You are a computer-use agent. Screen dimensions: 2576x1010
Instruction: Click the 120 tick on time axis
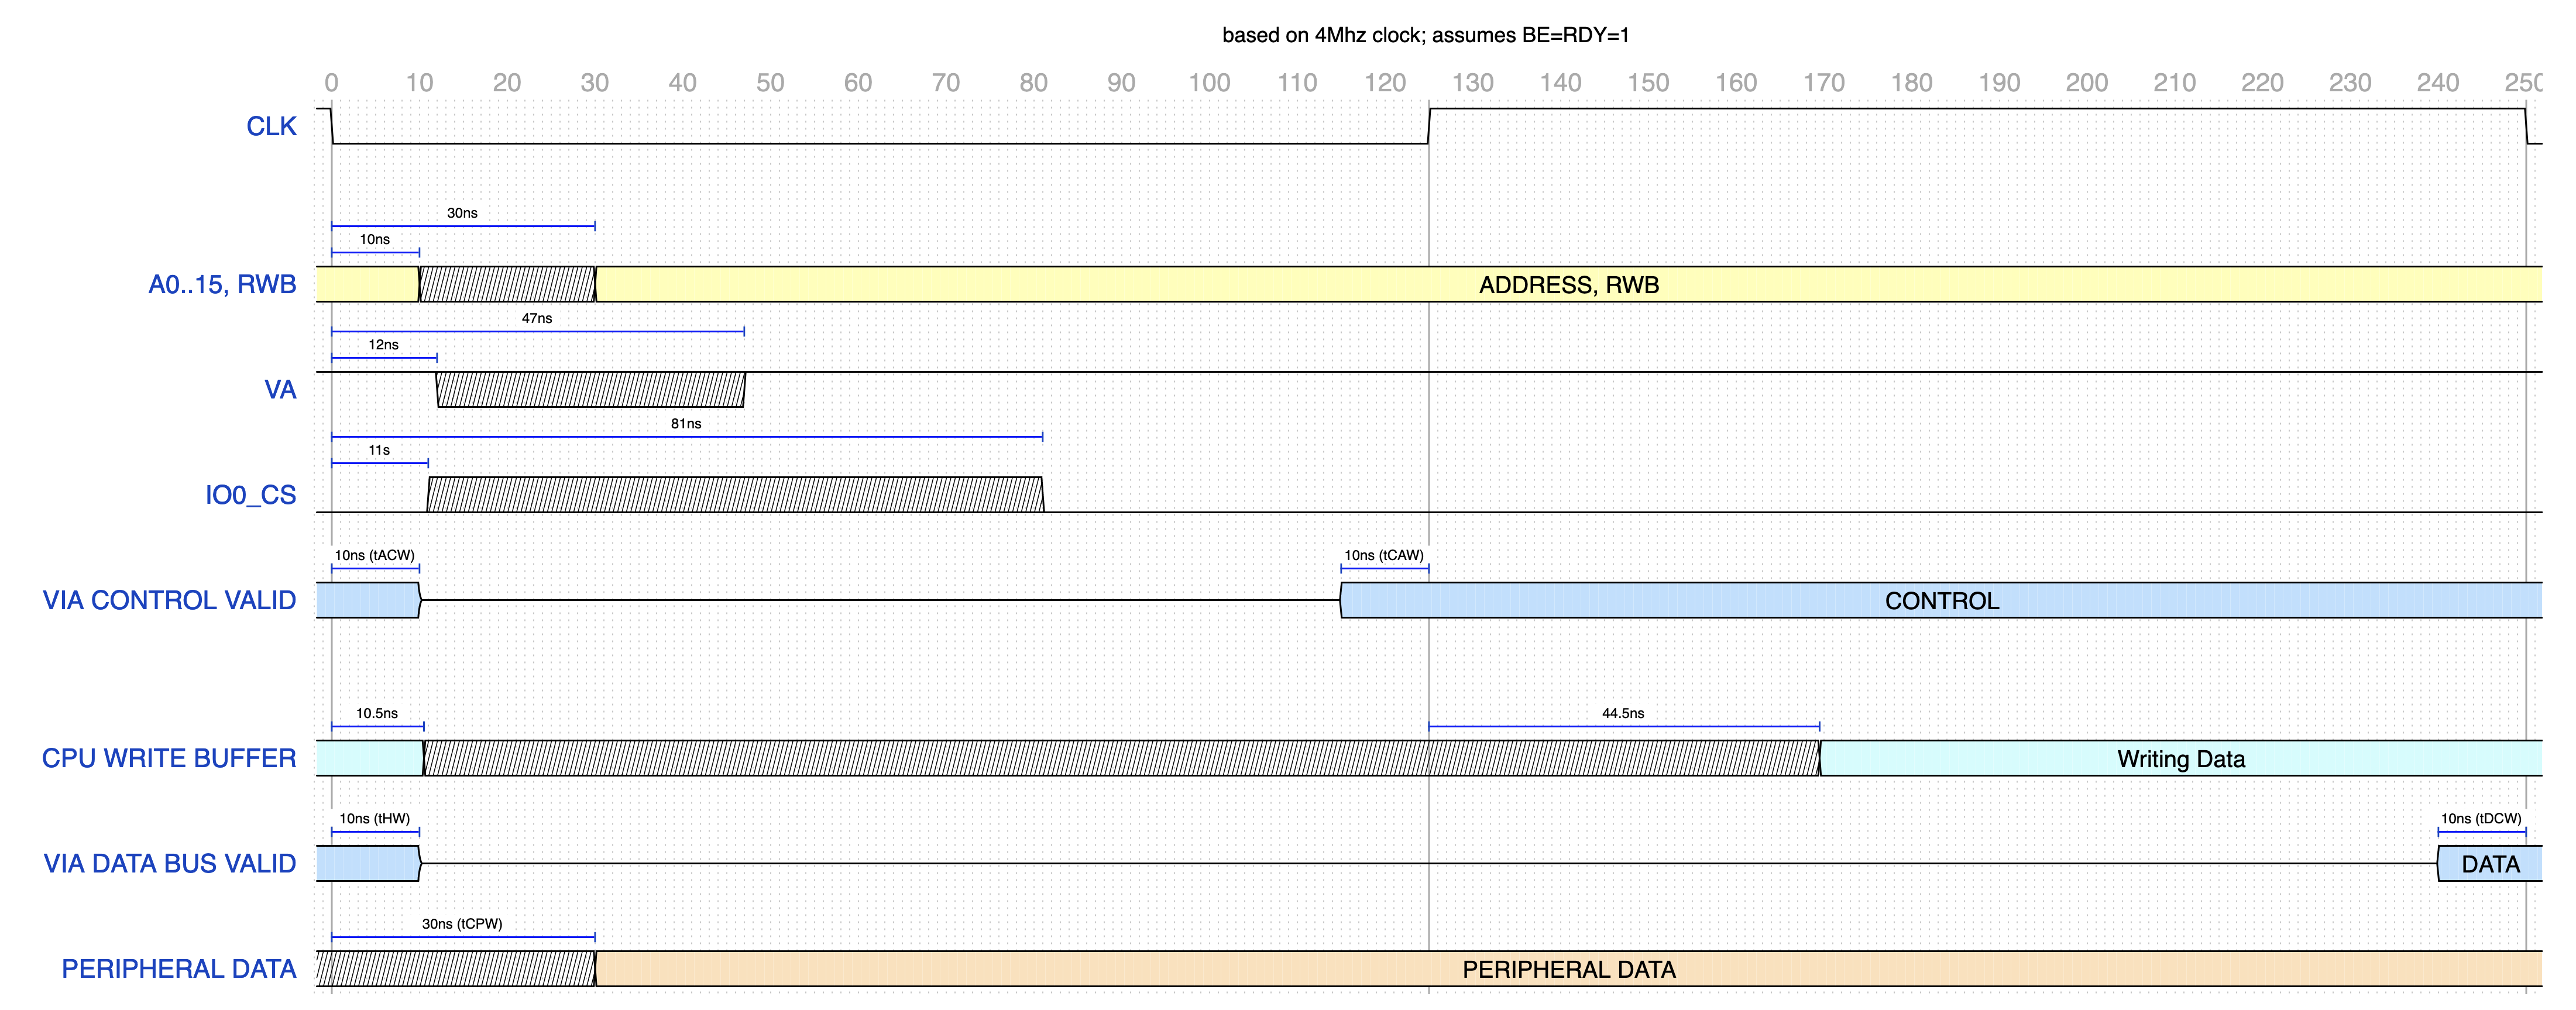[x=1384, y=83]
